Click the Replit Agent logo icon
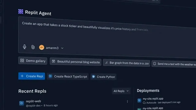This screenshot has height=110, width=196. coord(21,12)
